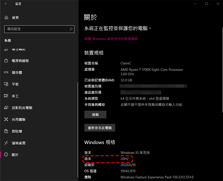Click the 關於 info icon

[6, 154]
